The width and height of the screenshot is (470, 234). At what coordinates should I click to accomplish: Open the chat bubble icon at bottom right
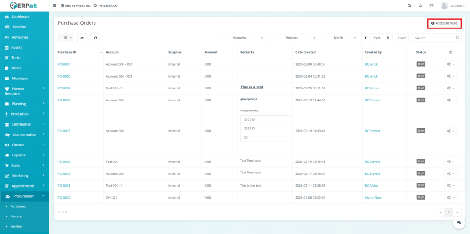click(459, 222)
